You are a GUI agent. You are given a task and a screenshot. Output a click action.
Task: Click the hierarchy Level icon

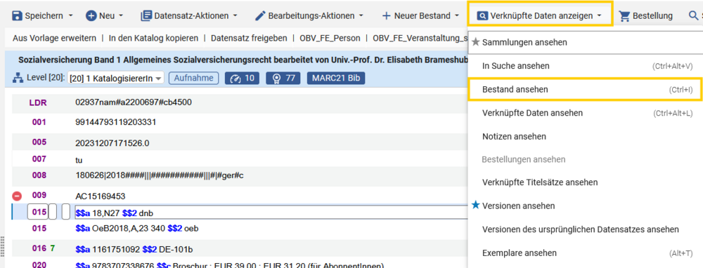tap(18, 79)
